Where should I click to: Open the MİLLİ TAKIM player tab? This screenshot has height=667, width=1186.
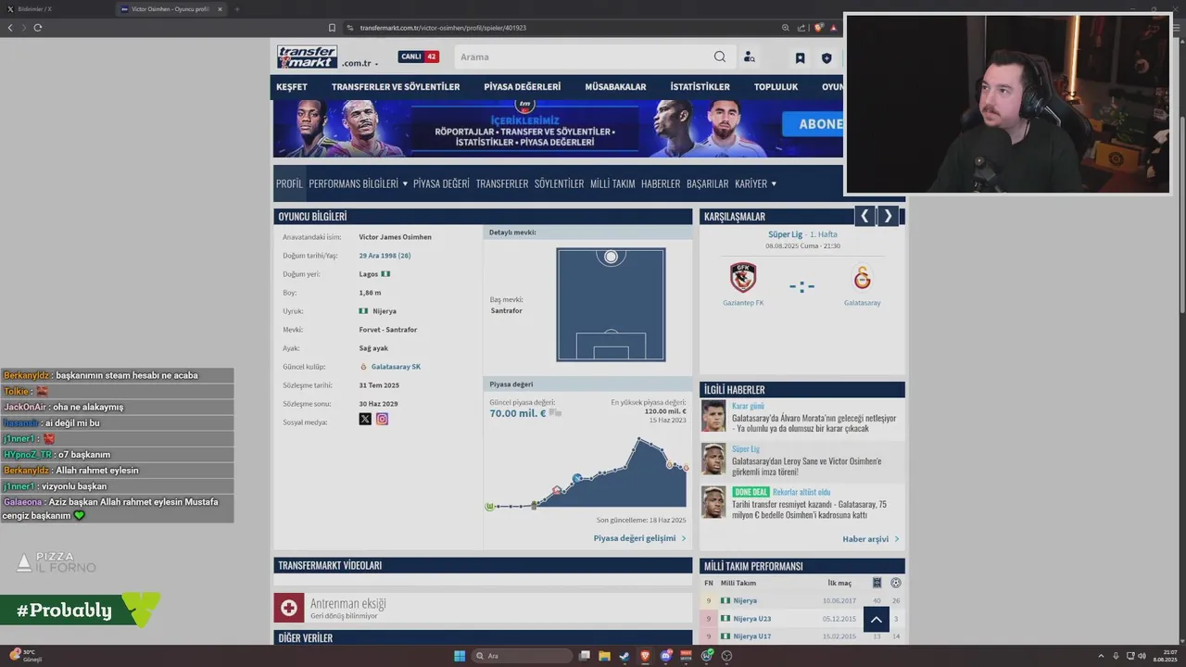point(612,183)
